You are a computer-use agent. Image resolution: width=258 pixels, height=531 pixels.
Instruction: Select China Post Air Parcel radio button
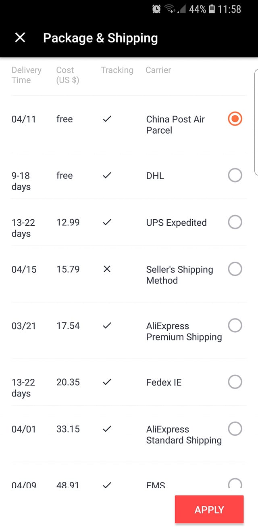tap(235, 119)
